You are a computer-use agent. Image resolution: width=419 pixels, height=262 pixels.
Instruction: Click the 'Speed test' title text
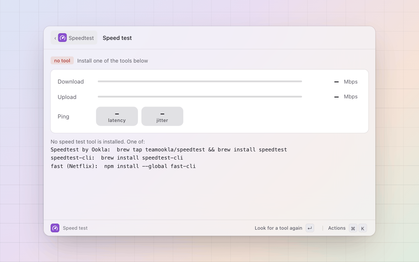coord(117,38)
